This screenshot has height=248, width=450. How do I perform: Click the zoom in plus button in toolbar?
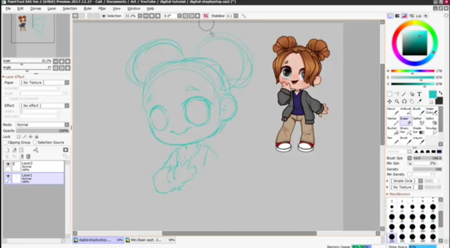coord(152,16)
